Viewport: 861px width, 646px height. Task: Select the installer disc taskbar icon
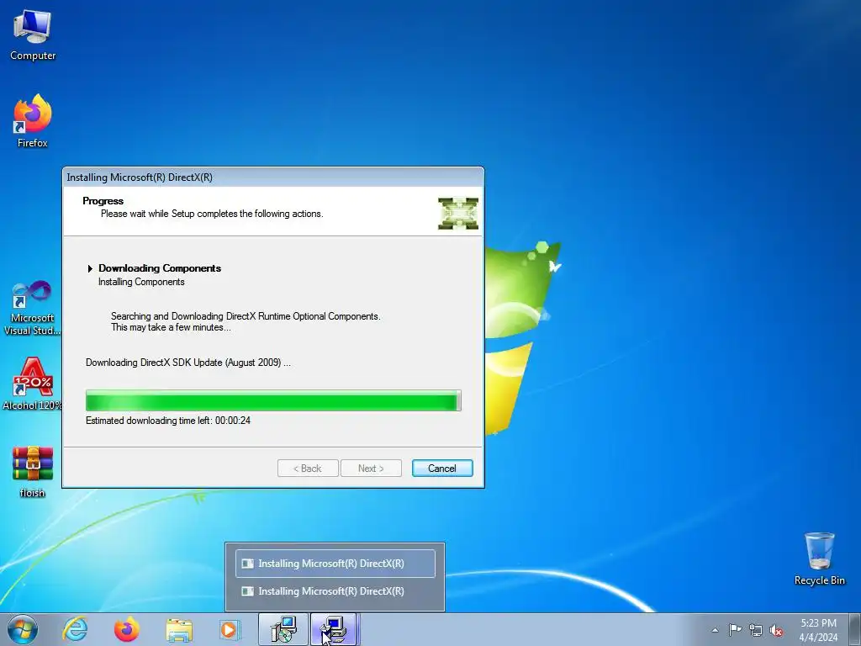coord(283,629)
